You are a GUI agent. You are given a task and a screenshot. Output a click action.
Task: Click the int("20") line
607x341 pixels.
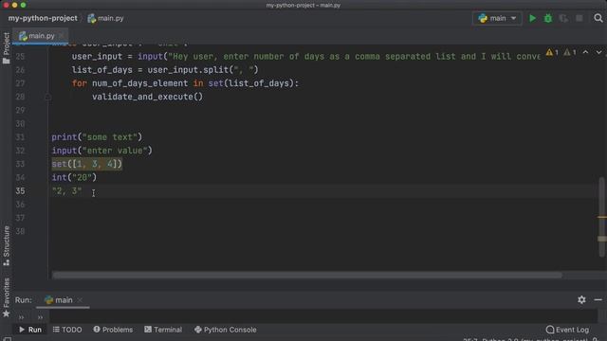coord(74,177)
